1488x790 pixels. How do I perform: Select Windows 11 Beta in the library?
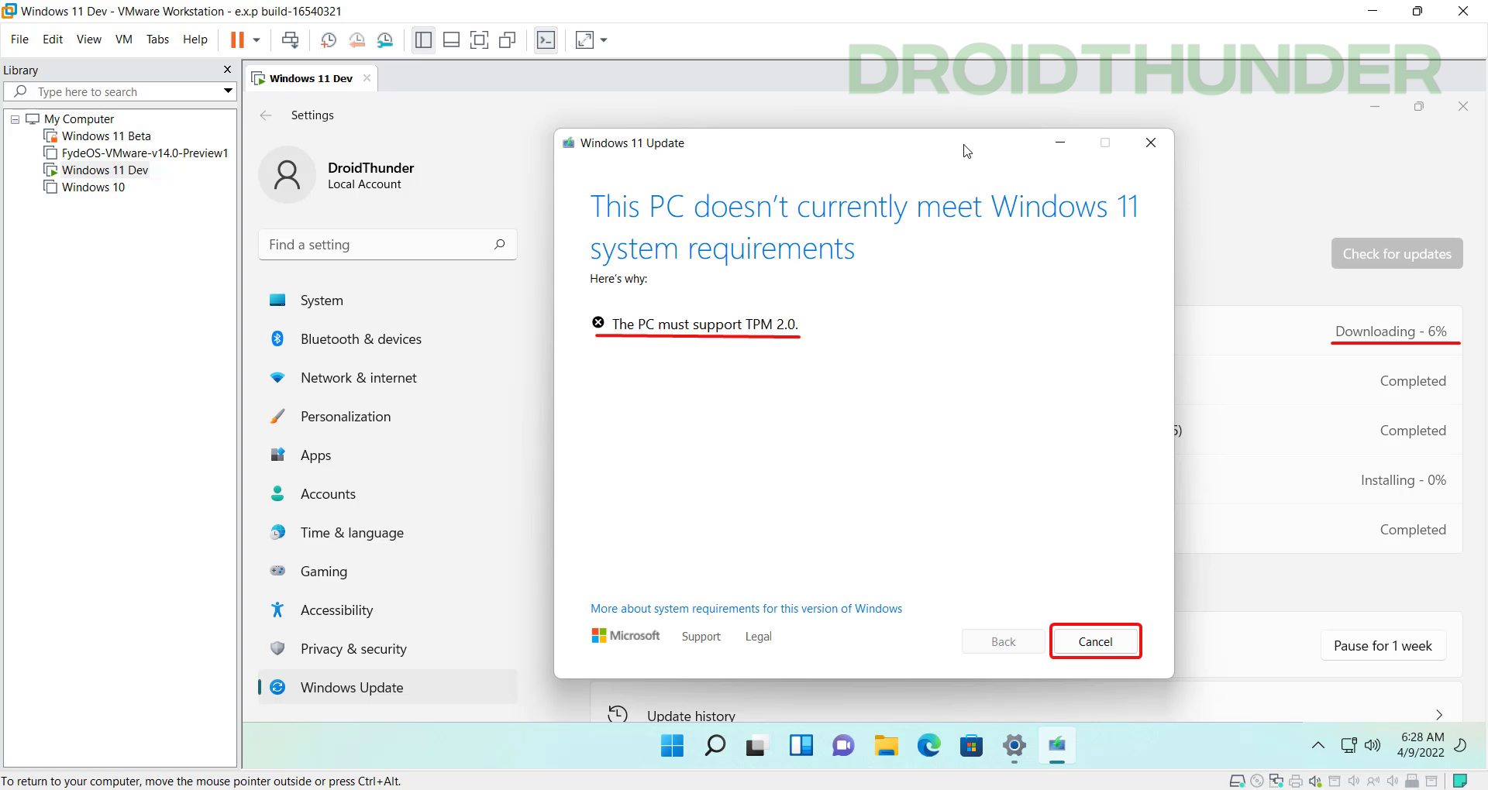coord(98,136)
